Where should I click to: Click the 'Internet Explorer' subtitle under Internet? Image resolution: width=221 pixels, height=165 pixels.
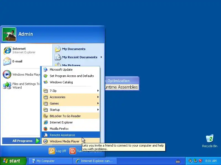point(24,52)
